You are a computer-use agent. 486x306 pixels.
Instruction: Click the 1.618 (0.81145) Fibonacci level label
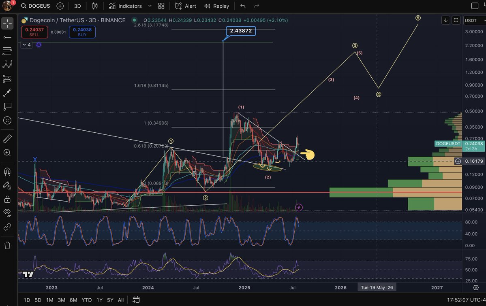(x=151, y=85)
